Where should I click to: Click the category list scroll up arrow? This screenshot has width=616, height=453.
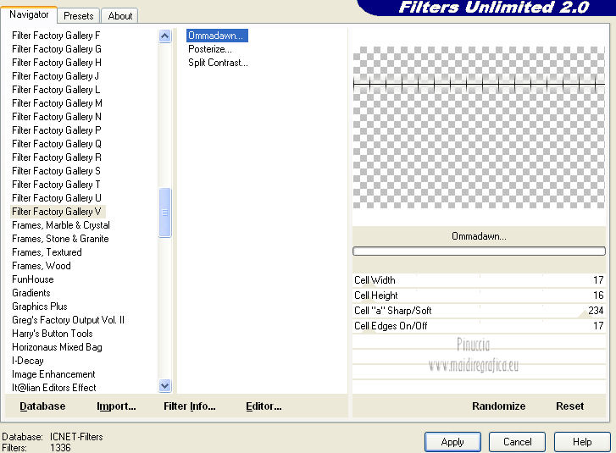coord(165,36)
